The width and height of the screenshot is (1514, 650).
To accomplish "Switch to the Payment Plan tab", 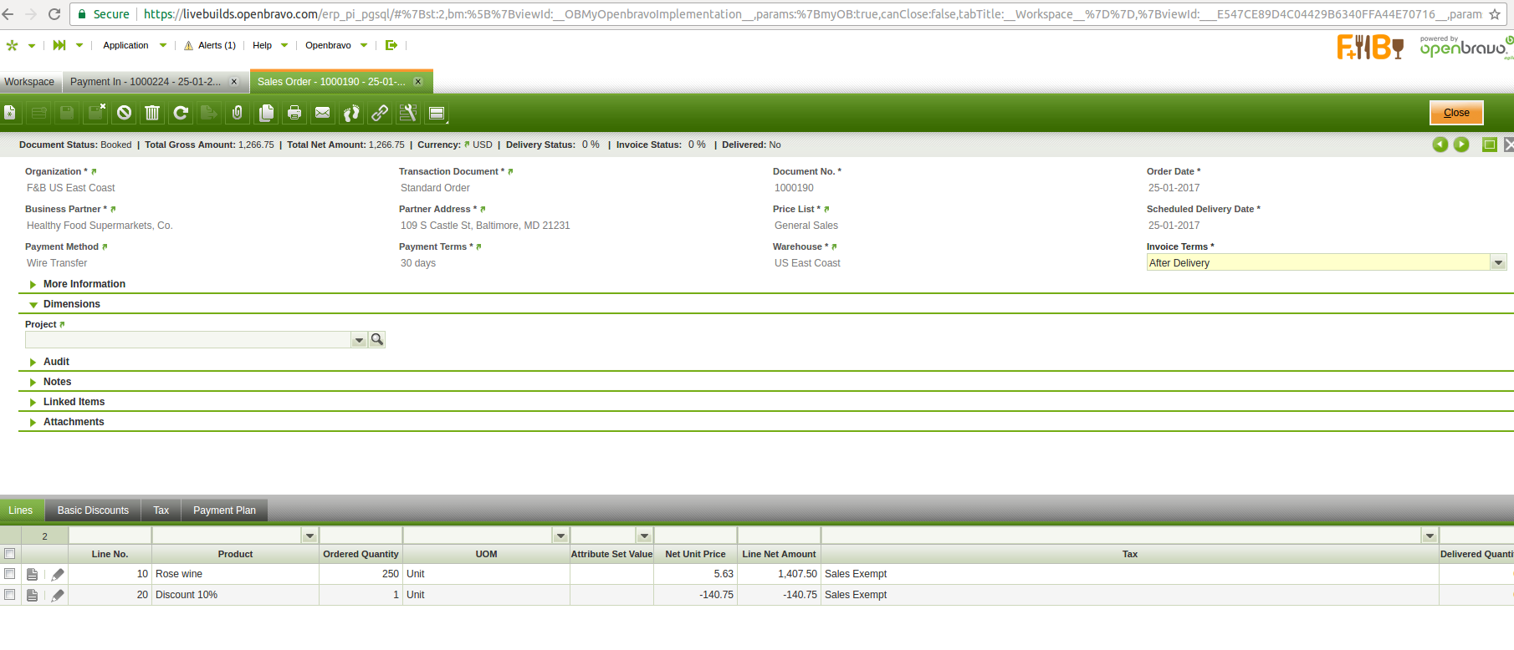I will coord(224,510).
